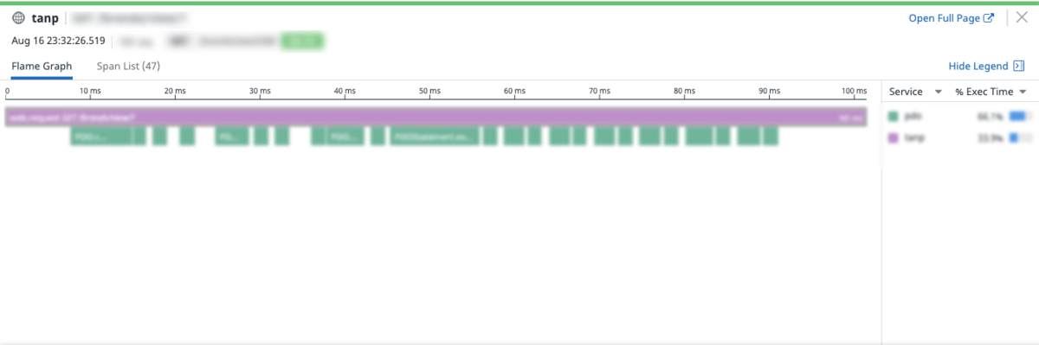Click the 40 ms timeline tick label
1039x345 pixels.
[344, 90]
